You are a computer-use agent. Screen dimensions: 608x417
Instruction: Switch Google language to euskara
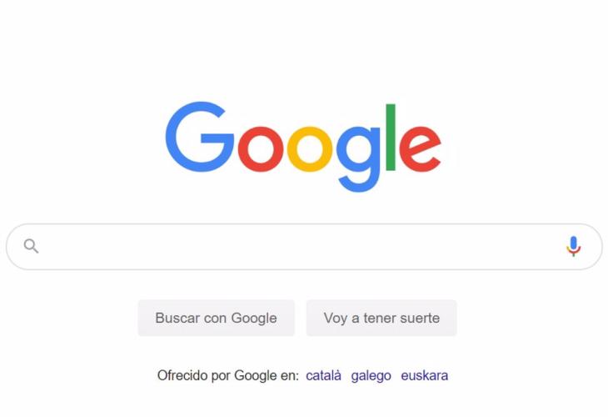[425, 375]
